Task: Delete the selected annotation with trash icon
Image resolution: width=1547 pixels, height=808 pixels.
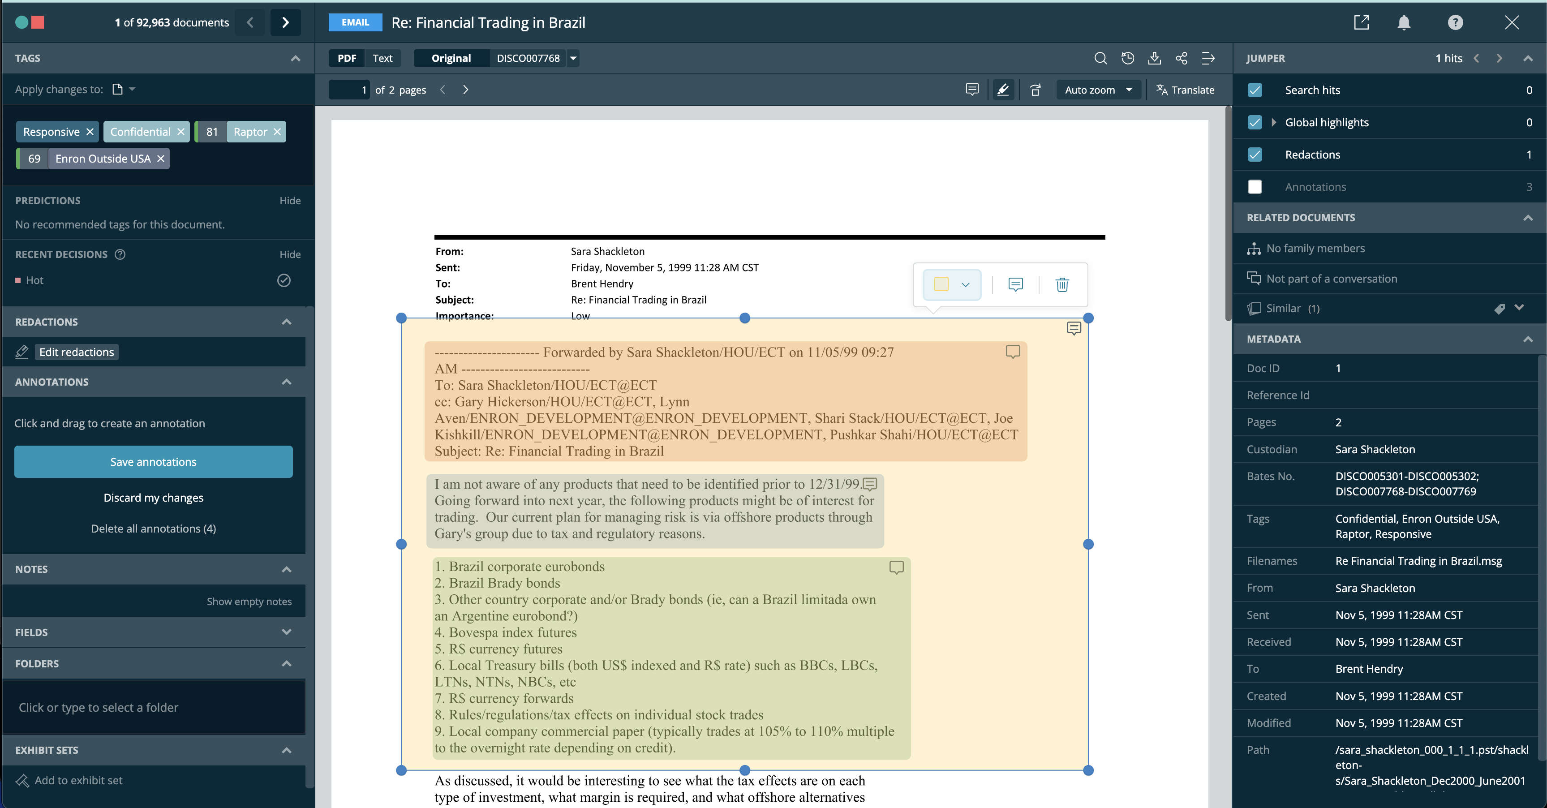Action: point(1062,284)
